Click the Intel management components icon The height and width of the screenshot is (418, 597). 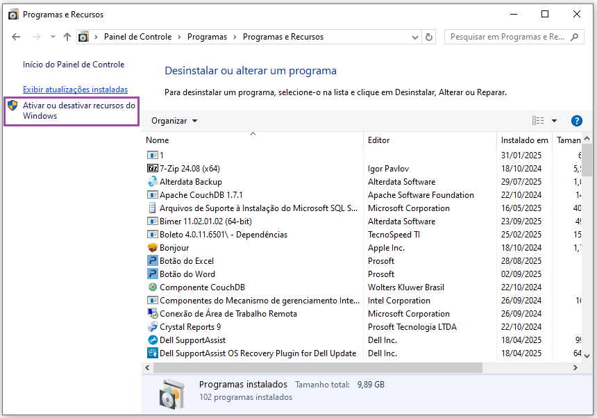(x=152, y=301)
